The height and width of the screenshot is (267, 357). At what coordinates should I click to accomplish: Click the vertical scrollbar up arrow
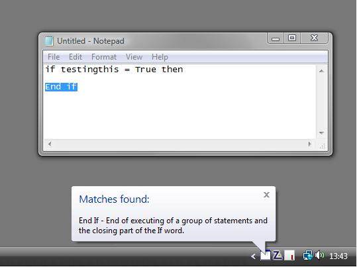pos(321,71)
